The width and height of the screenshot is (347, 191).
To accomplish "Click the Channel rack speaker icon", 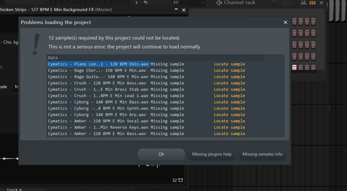I will click(219, 3).
